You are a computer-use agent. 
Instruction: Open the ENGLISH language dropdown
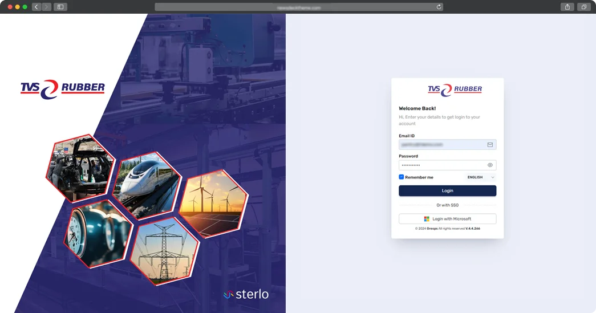tap(481, 177)
